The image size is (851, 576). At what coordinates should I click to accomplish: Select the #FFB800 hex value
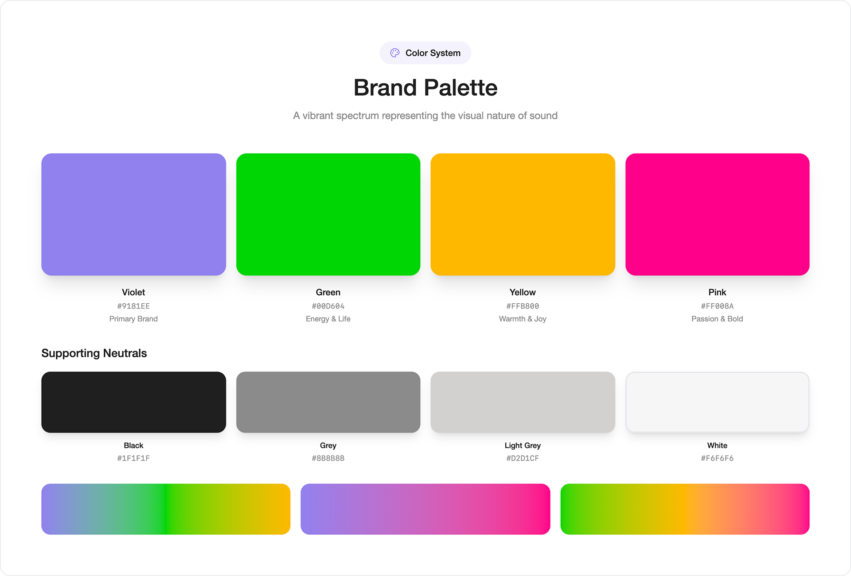click(523, 306)
